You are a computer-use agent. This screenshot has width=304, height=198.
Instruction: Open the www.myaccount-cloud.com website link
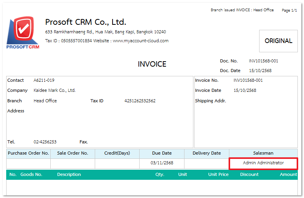pos(140,41)
